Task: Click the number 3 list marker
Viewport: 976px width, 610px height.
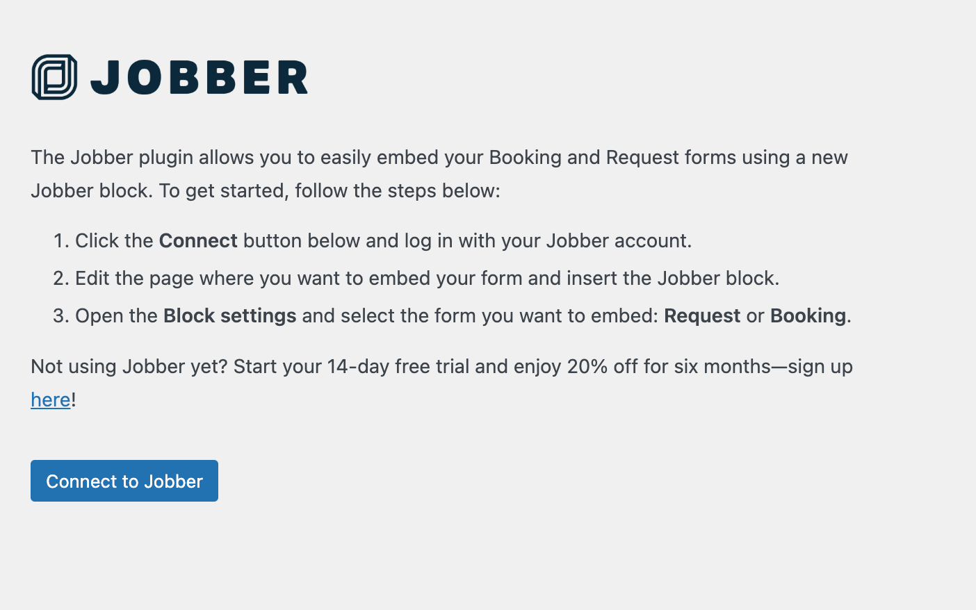Action: [x=61, y=315]
